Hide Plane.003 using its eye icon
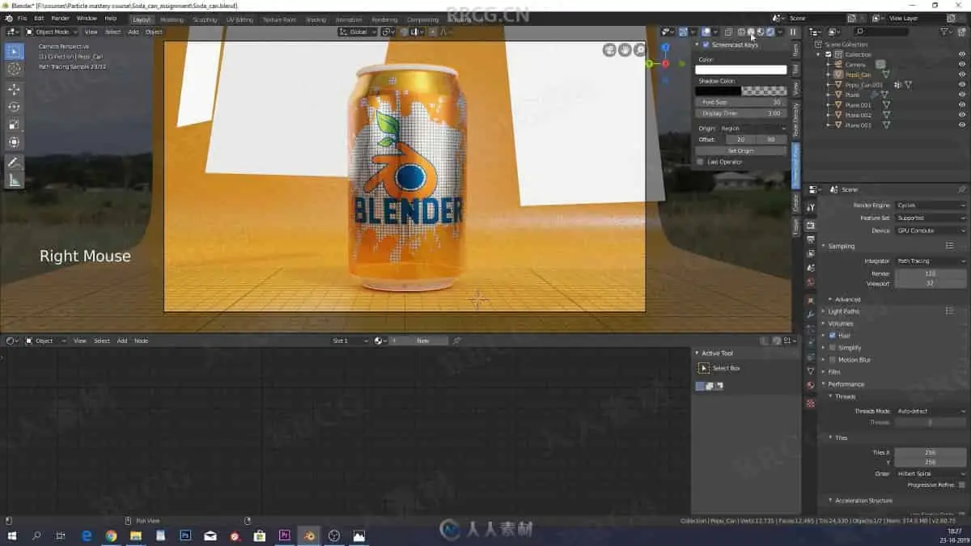The width and height of the screenshot is (971, 546). coord(962,125)
